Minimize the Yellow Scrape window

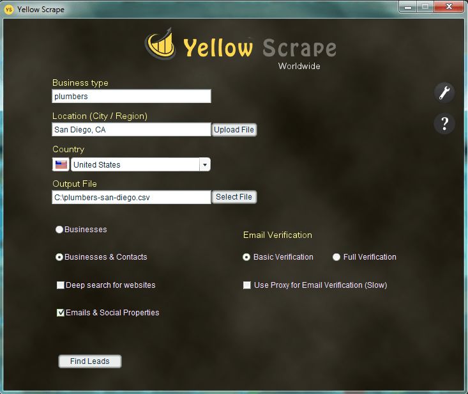(408, 6)
